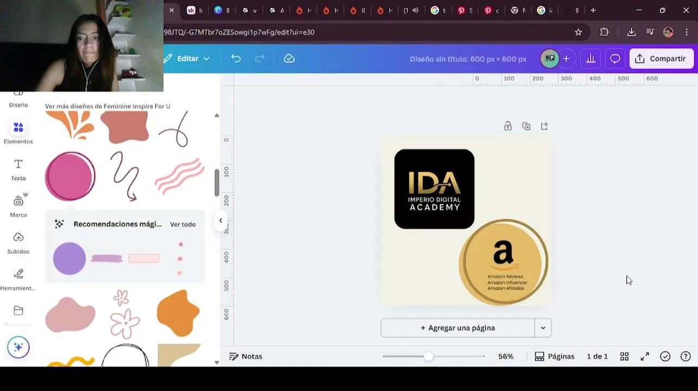Click the zoom slider handle
Image resolution: width=698 pixels, height=391 pixels.
(x=429, y=356)
